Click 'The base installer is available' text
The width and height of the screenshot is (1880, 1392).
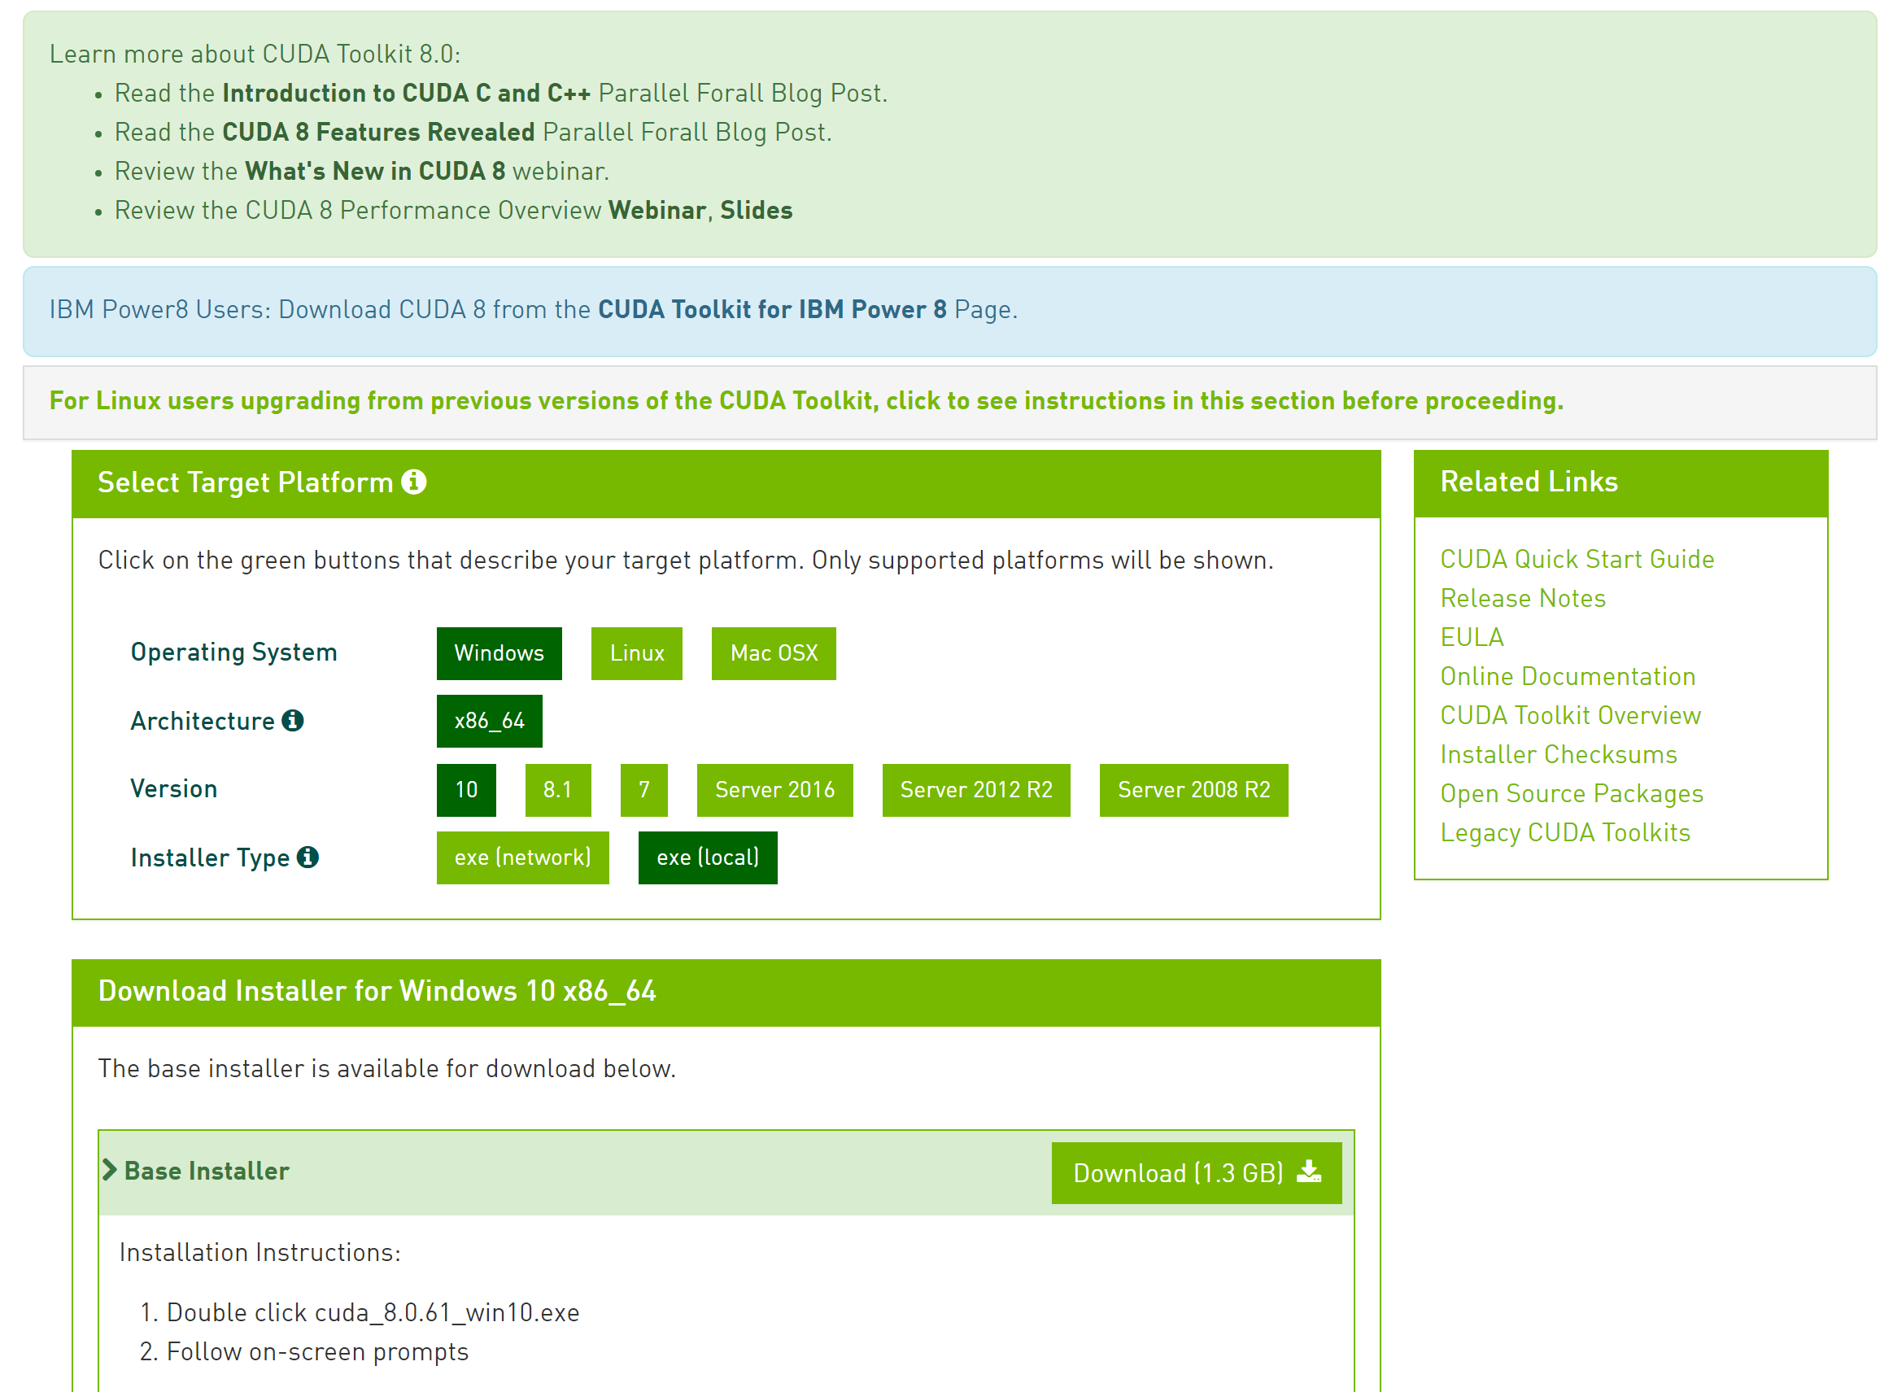[386, 1068]
